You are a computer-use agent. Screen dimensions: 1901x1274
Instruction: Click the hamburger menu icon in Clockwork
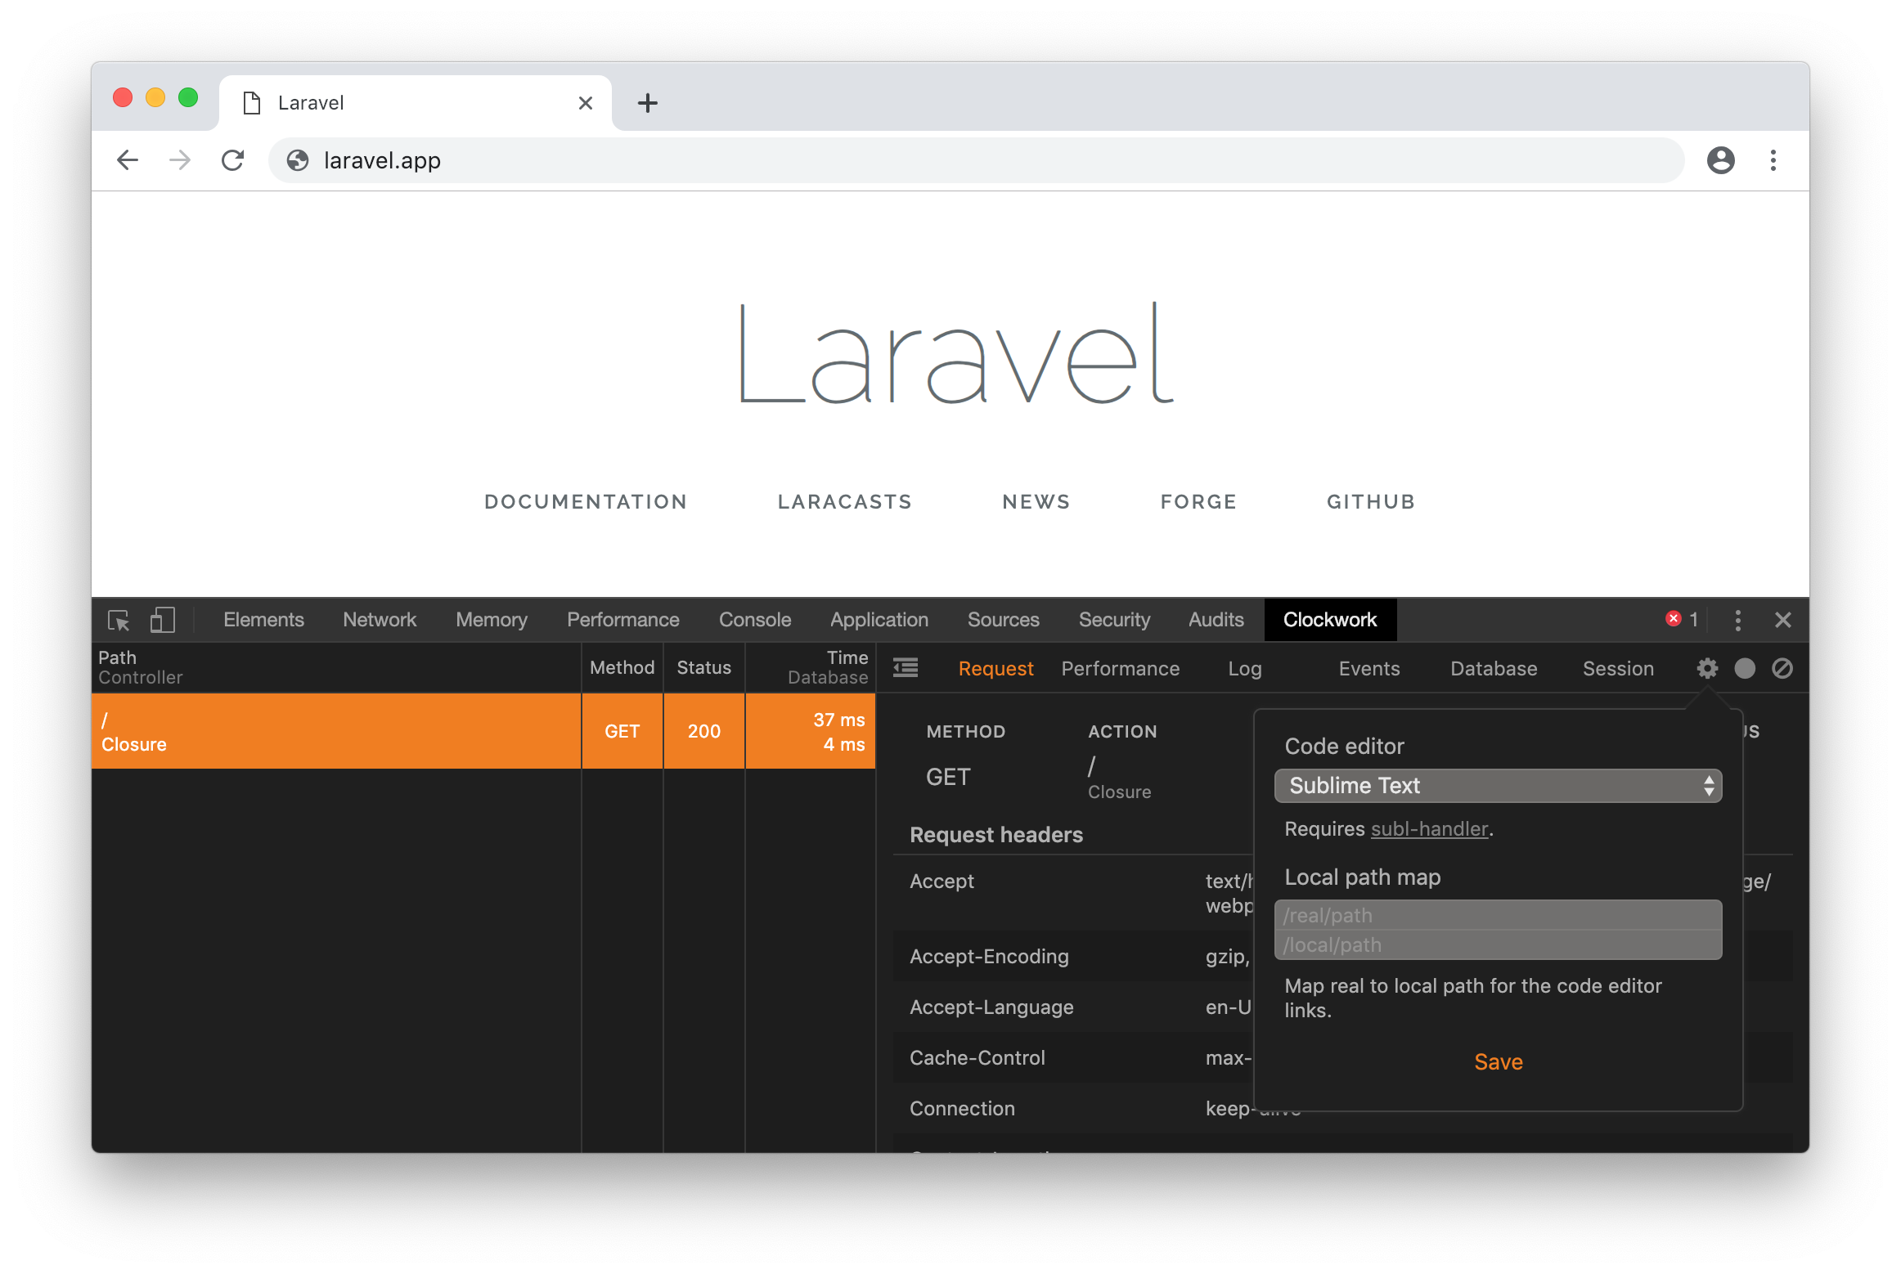[x=906, y=668]
